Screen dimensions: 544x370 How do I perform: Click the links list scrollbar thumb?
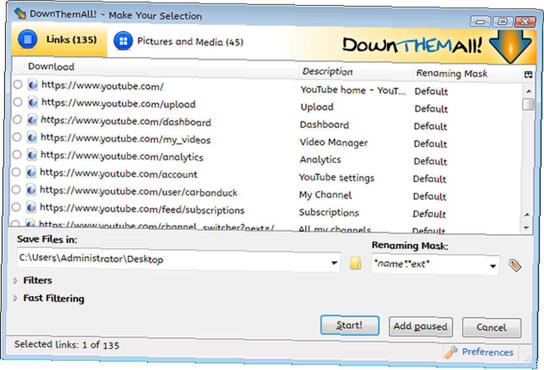pos(528,104)
